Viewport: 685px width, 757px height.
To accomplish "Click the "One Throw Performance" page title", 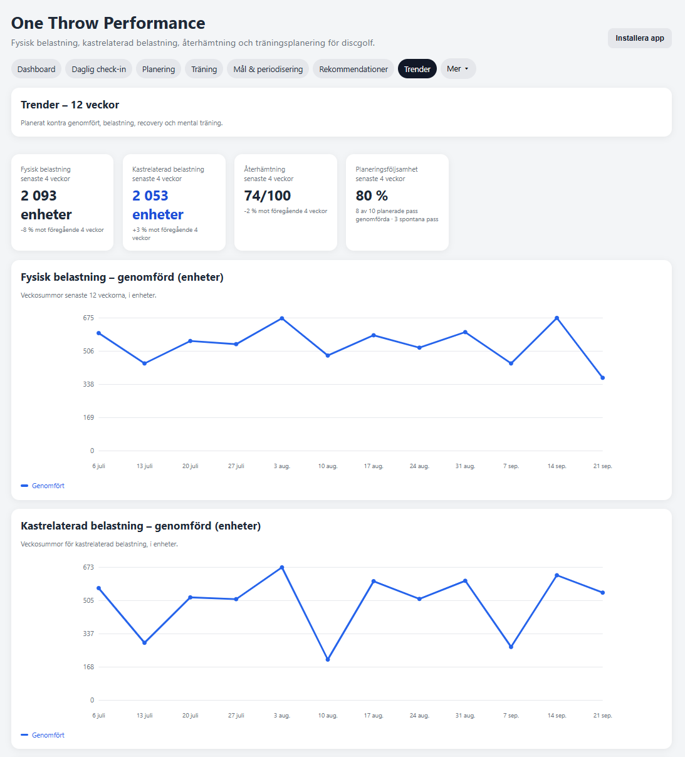I will 108,23.
